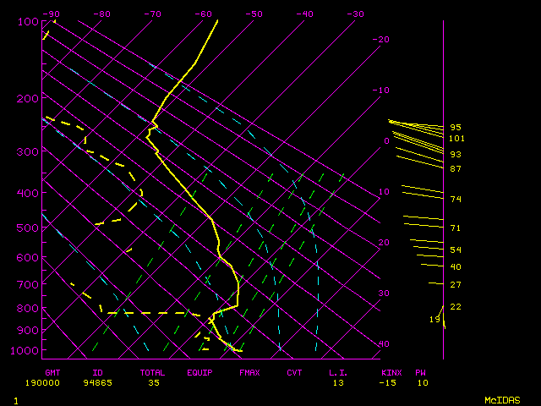
Task: Click the wind speed label 74
Action: coord(456,200)
